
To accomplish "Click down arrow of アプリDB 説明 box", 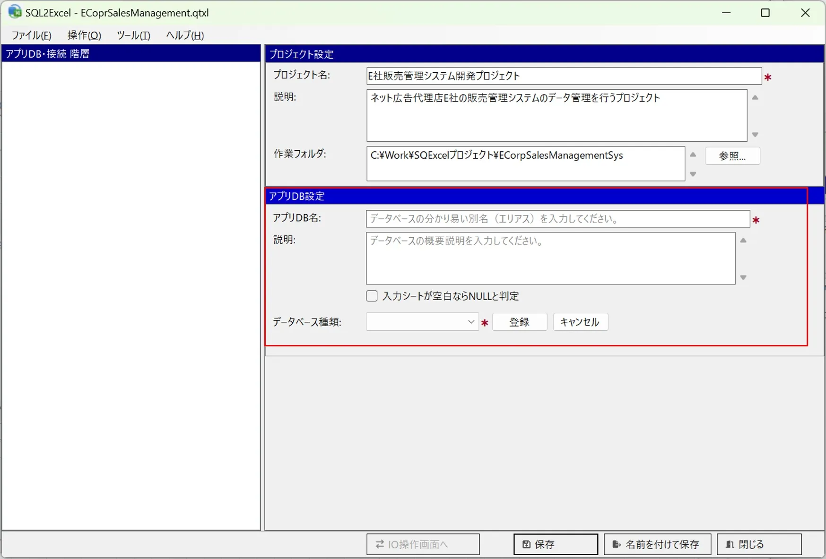I will pyautogui.click(x=743, y=277).
